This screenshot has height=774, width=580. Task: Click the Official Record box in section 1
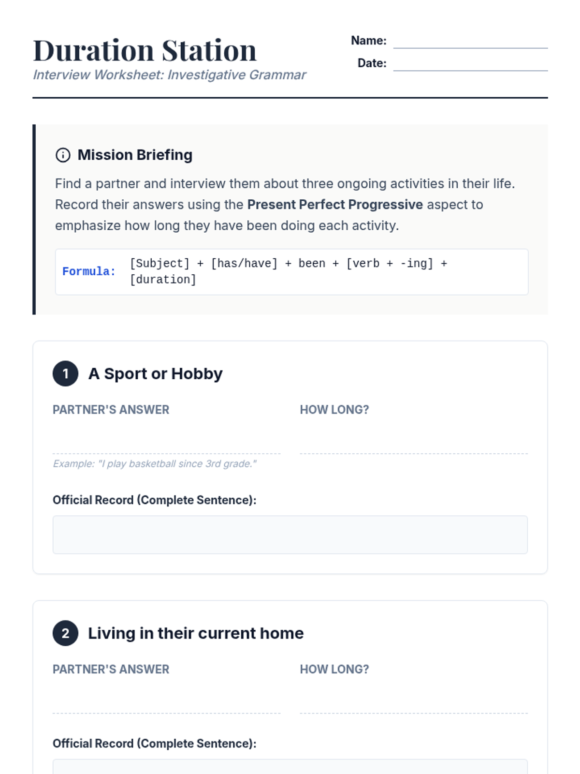click(290, 535)
